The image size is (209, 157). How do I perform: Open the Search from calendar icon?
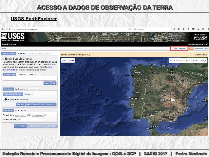(x=28, y=115)
